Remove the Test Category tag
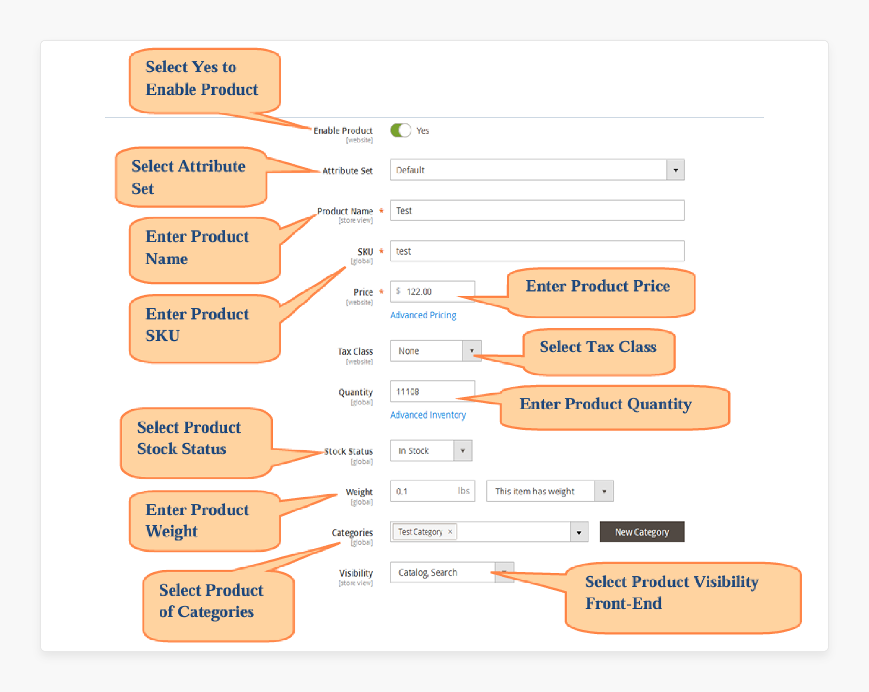The width and height of the screenshot is (869, 692). click(450, 532)
